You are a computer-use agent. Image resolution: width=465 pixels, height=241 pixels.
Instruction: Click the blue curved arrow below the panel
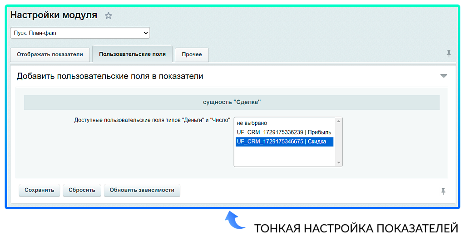coord(235,221)
